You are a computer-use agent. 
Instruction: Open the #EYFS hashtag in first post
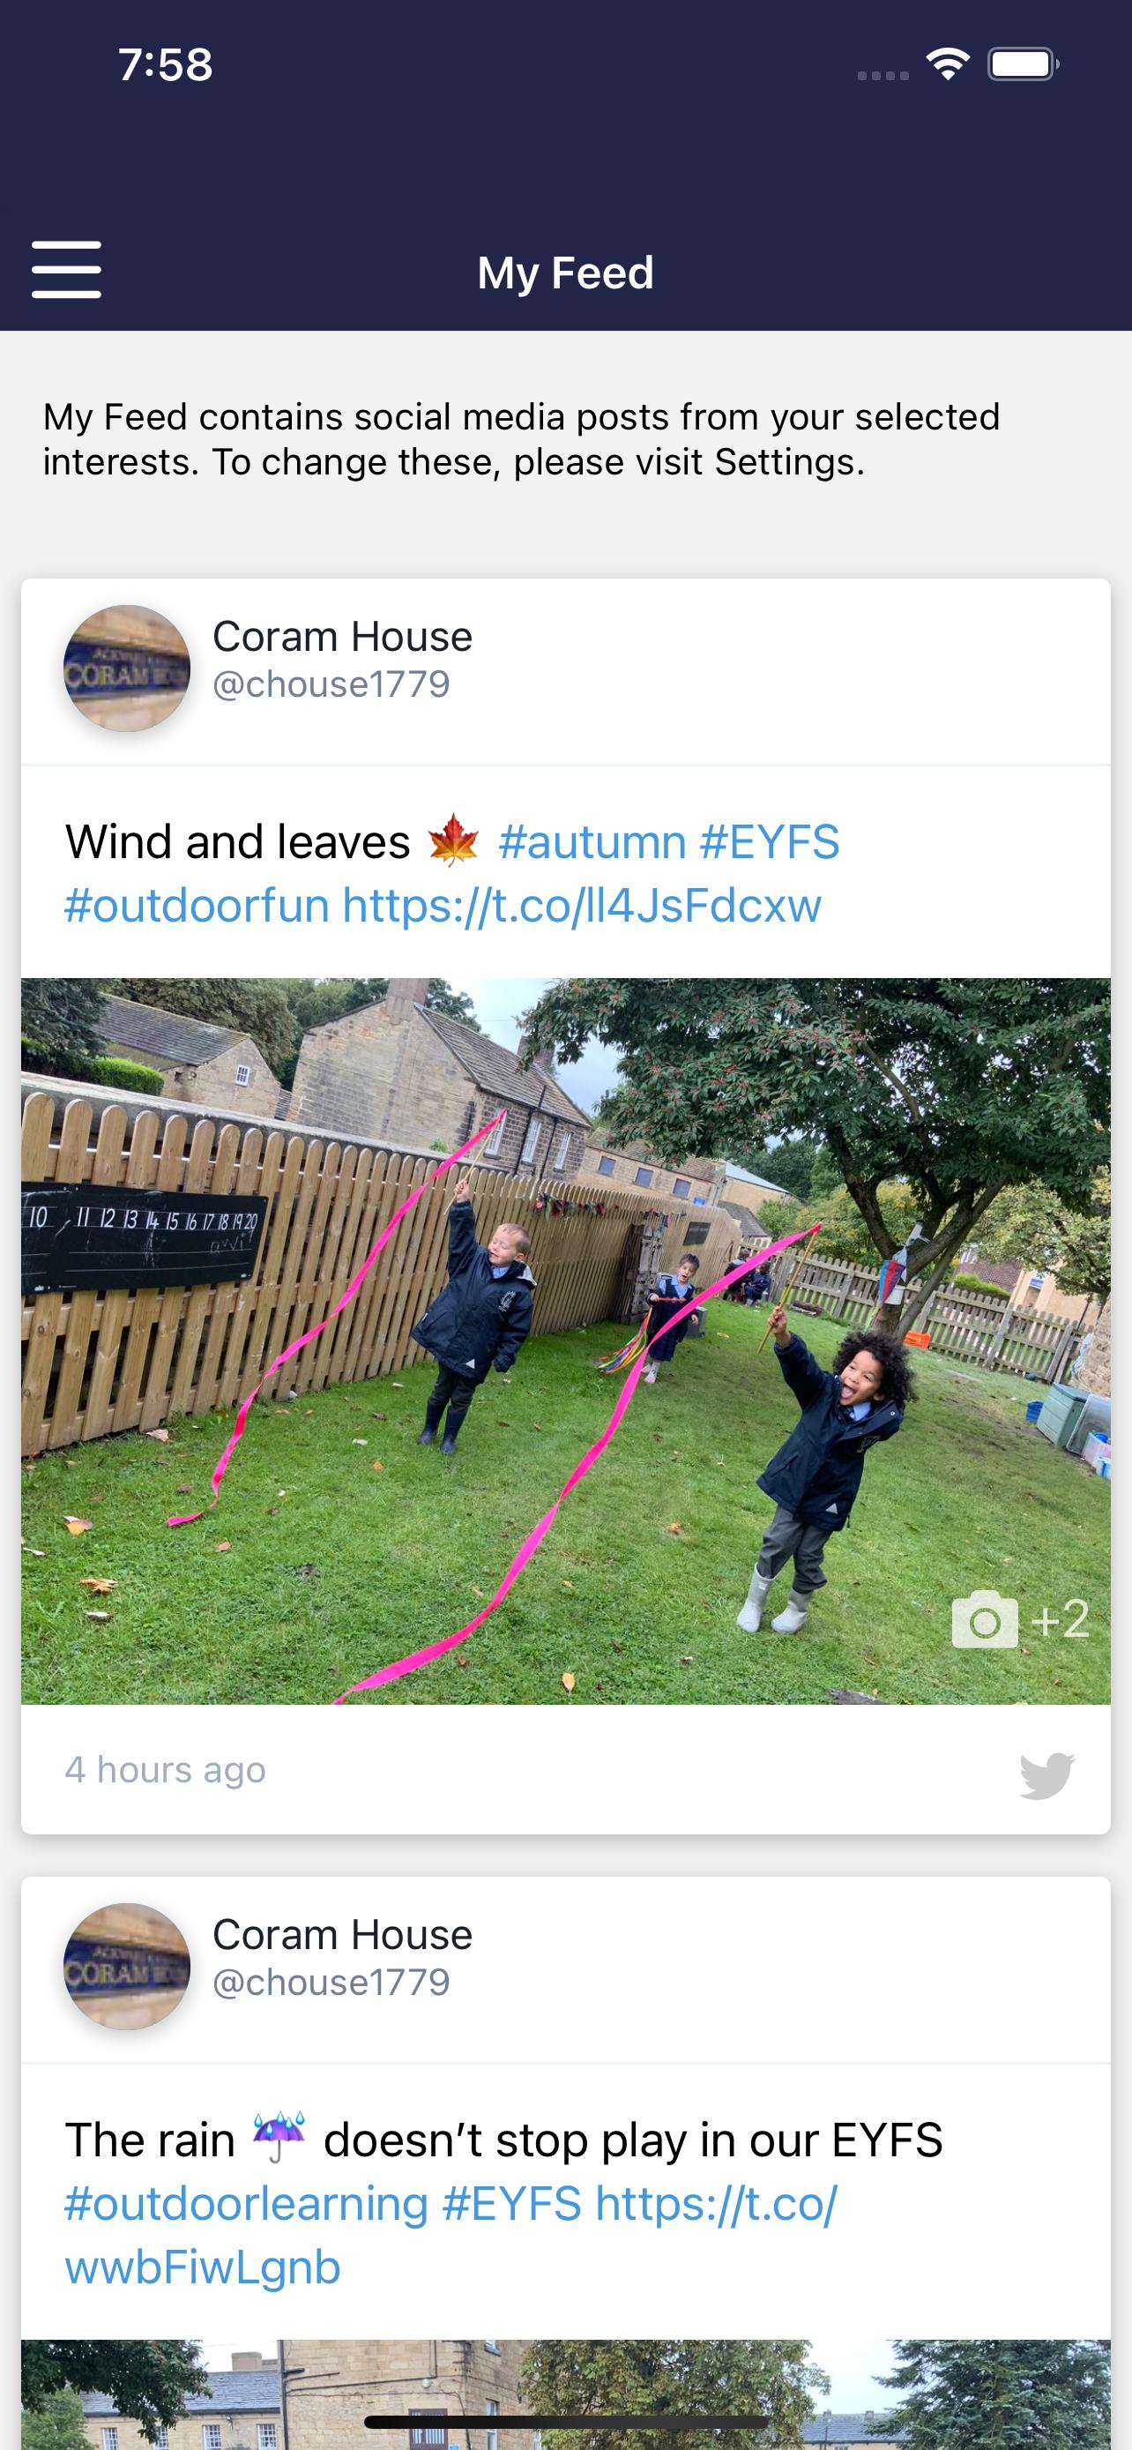(x=770, y=841)
